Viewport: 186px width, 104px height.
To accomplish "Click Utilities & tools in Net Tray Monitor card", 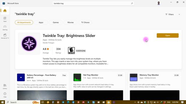I will point(98,78).
